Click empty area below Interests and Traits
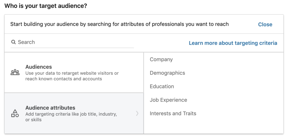This screenshot has width=288, height=140. 214,126
